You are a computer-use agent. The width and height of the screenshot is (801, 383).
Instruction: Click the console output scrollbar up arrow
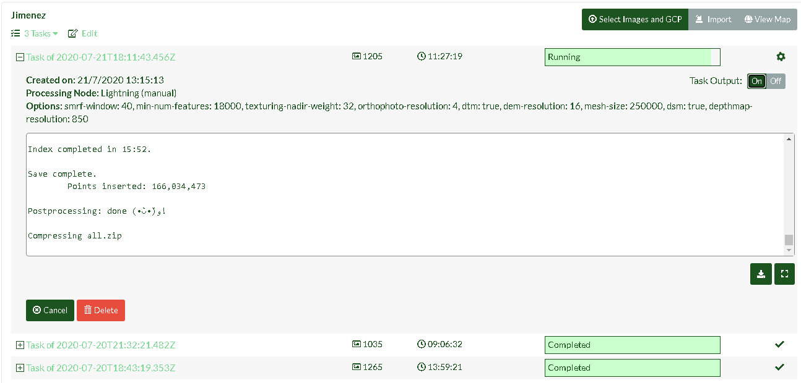789,139
